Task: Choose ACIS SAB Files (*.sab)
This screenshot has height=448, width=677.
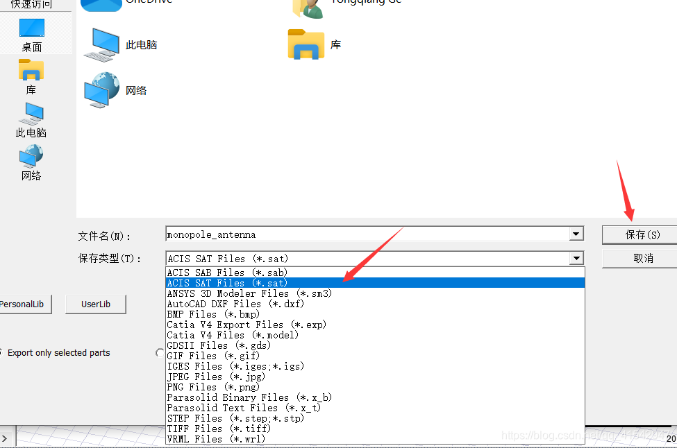Action: (x=375, y=273)
